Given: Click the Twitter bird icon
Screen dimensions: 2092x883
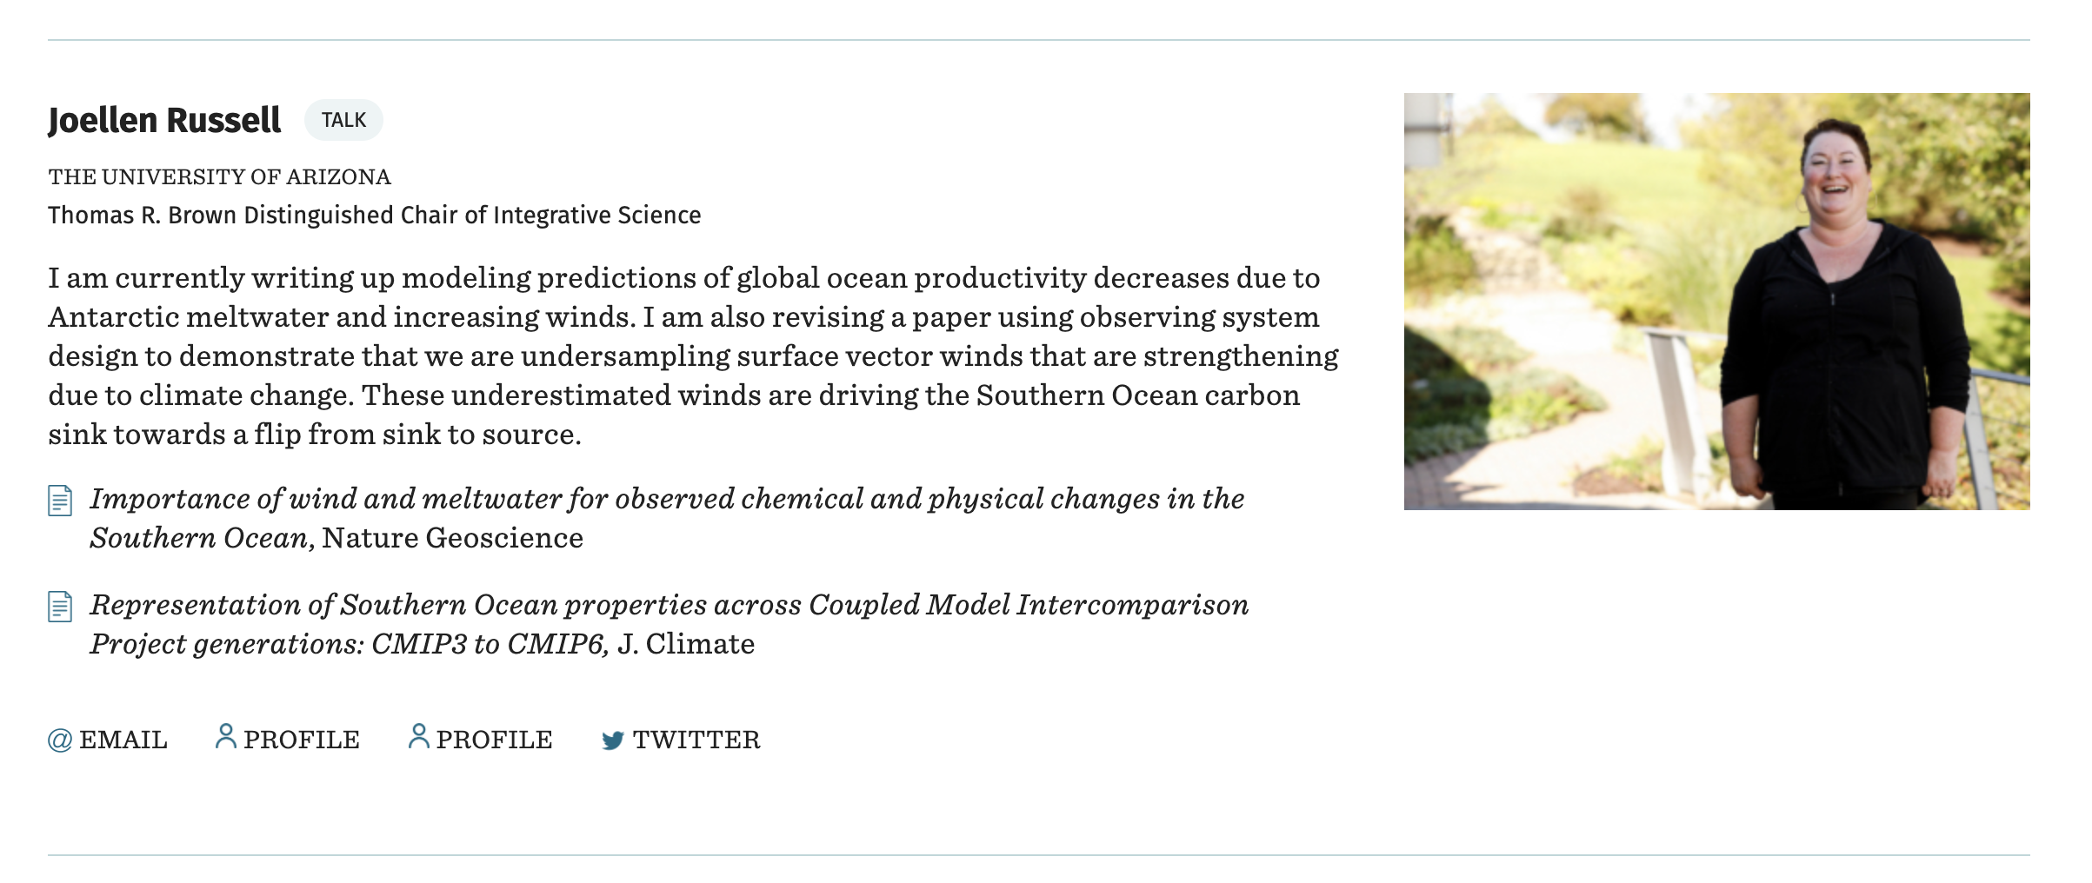Looking at the screenshot, I should click(613, 740).
